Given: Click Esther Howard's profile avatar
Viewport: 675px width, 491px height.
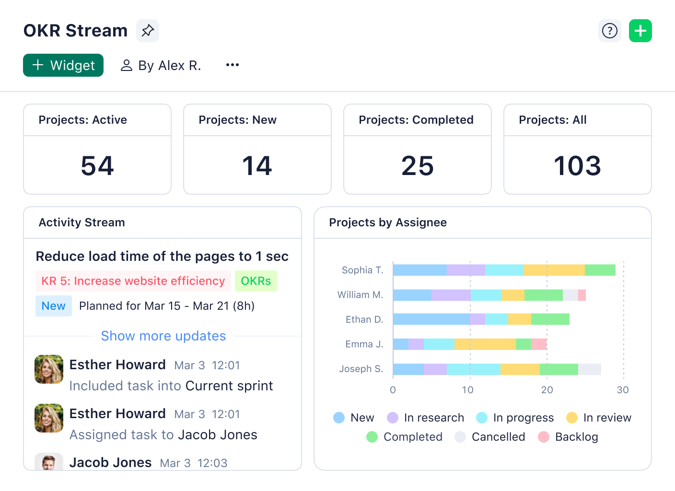Looking at the screenshot, I should click(x=48, y=369).
